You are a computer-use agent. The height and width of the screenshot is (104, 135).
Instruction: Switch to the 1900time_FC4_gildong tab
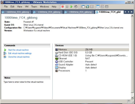click(x=79, y=12)
